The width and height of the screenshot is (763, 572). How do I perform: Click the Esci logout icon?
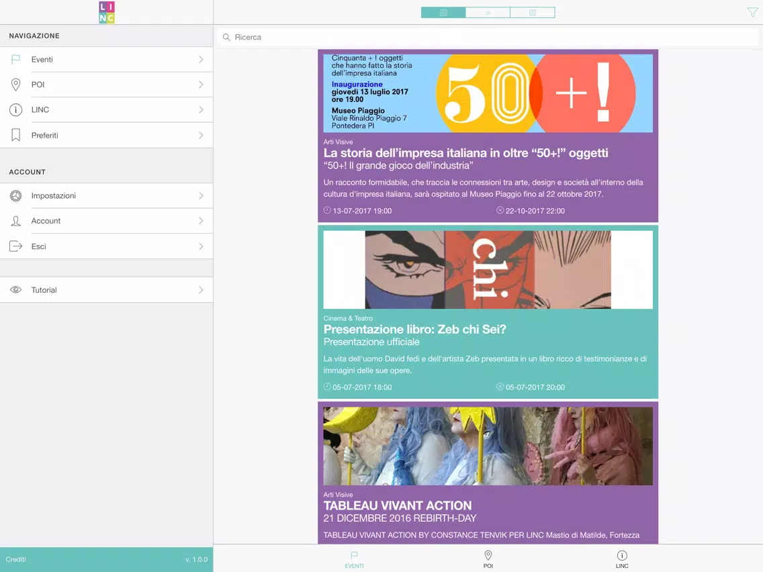(15, 246)
